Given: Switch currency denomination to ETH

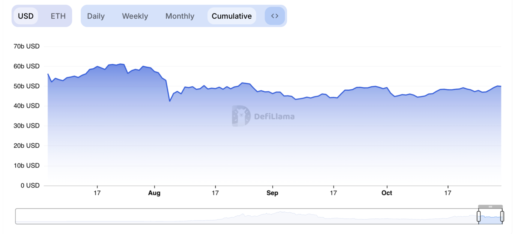Looking at the screenshot, I should coord(58,16).
